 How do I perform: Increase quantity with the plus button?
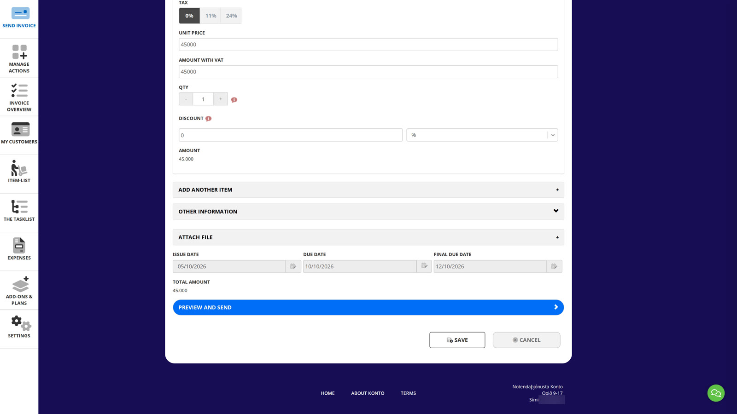pos(221,99)
